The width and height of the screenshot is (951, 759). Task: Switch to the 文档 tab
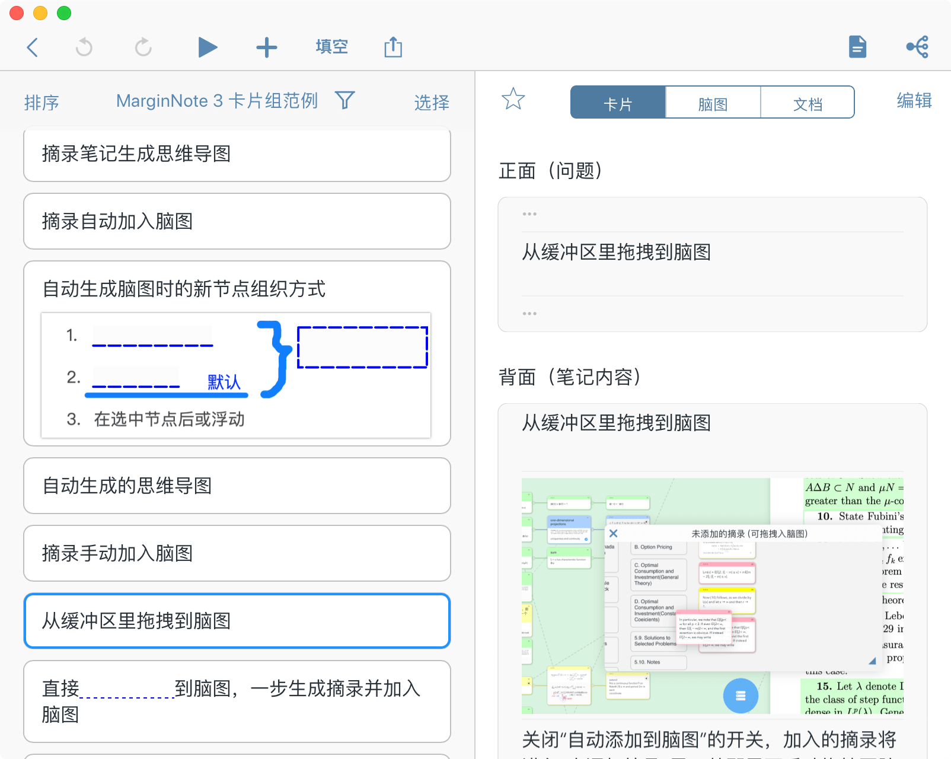[x=808, y=103]
